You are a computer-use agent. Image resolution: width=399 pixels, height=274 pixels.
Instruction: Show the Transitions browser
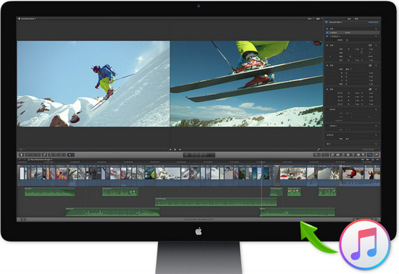point(347,155)
